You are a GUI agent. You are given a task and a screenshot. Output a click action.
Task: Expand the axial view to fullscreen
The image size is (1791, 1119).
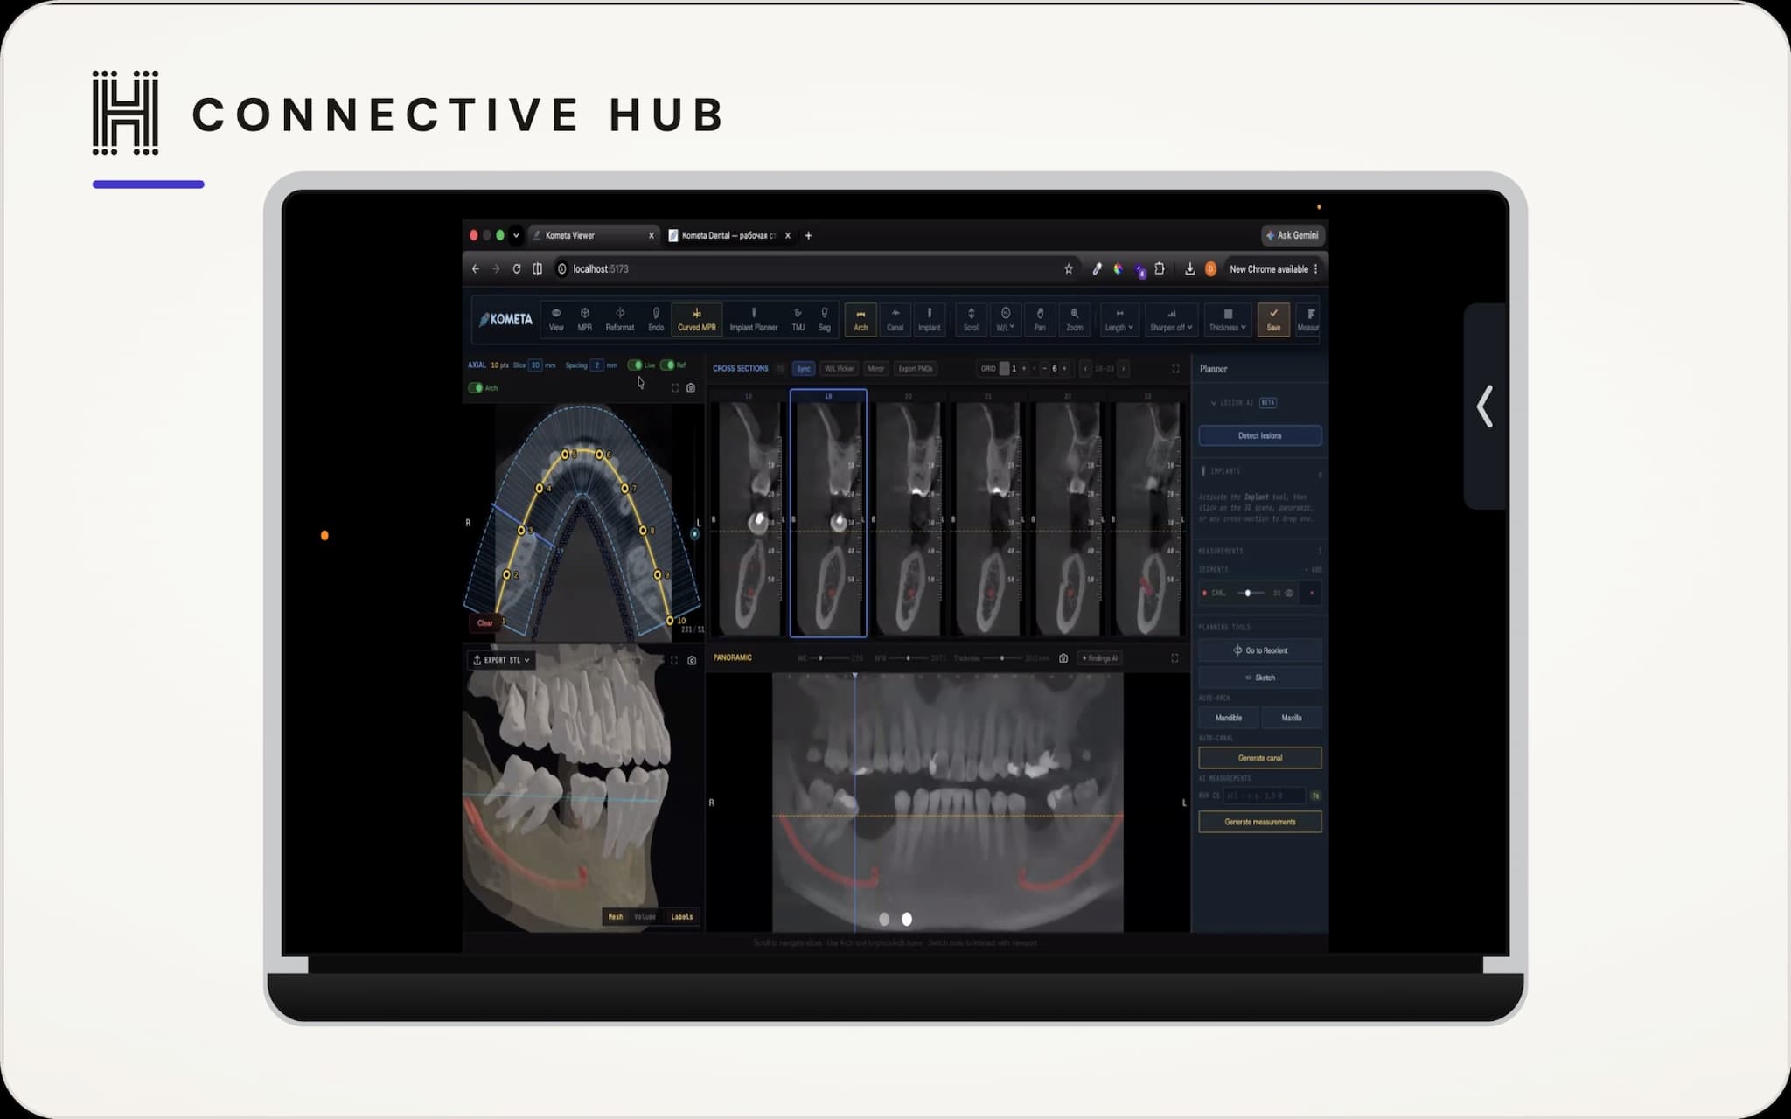[x=674, y=387]
